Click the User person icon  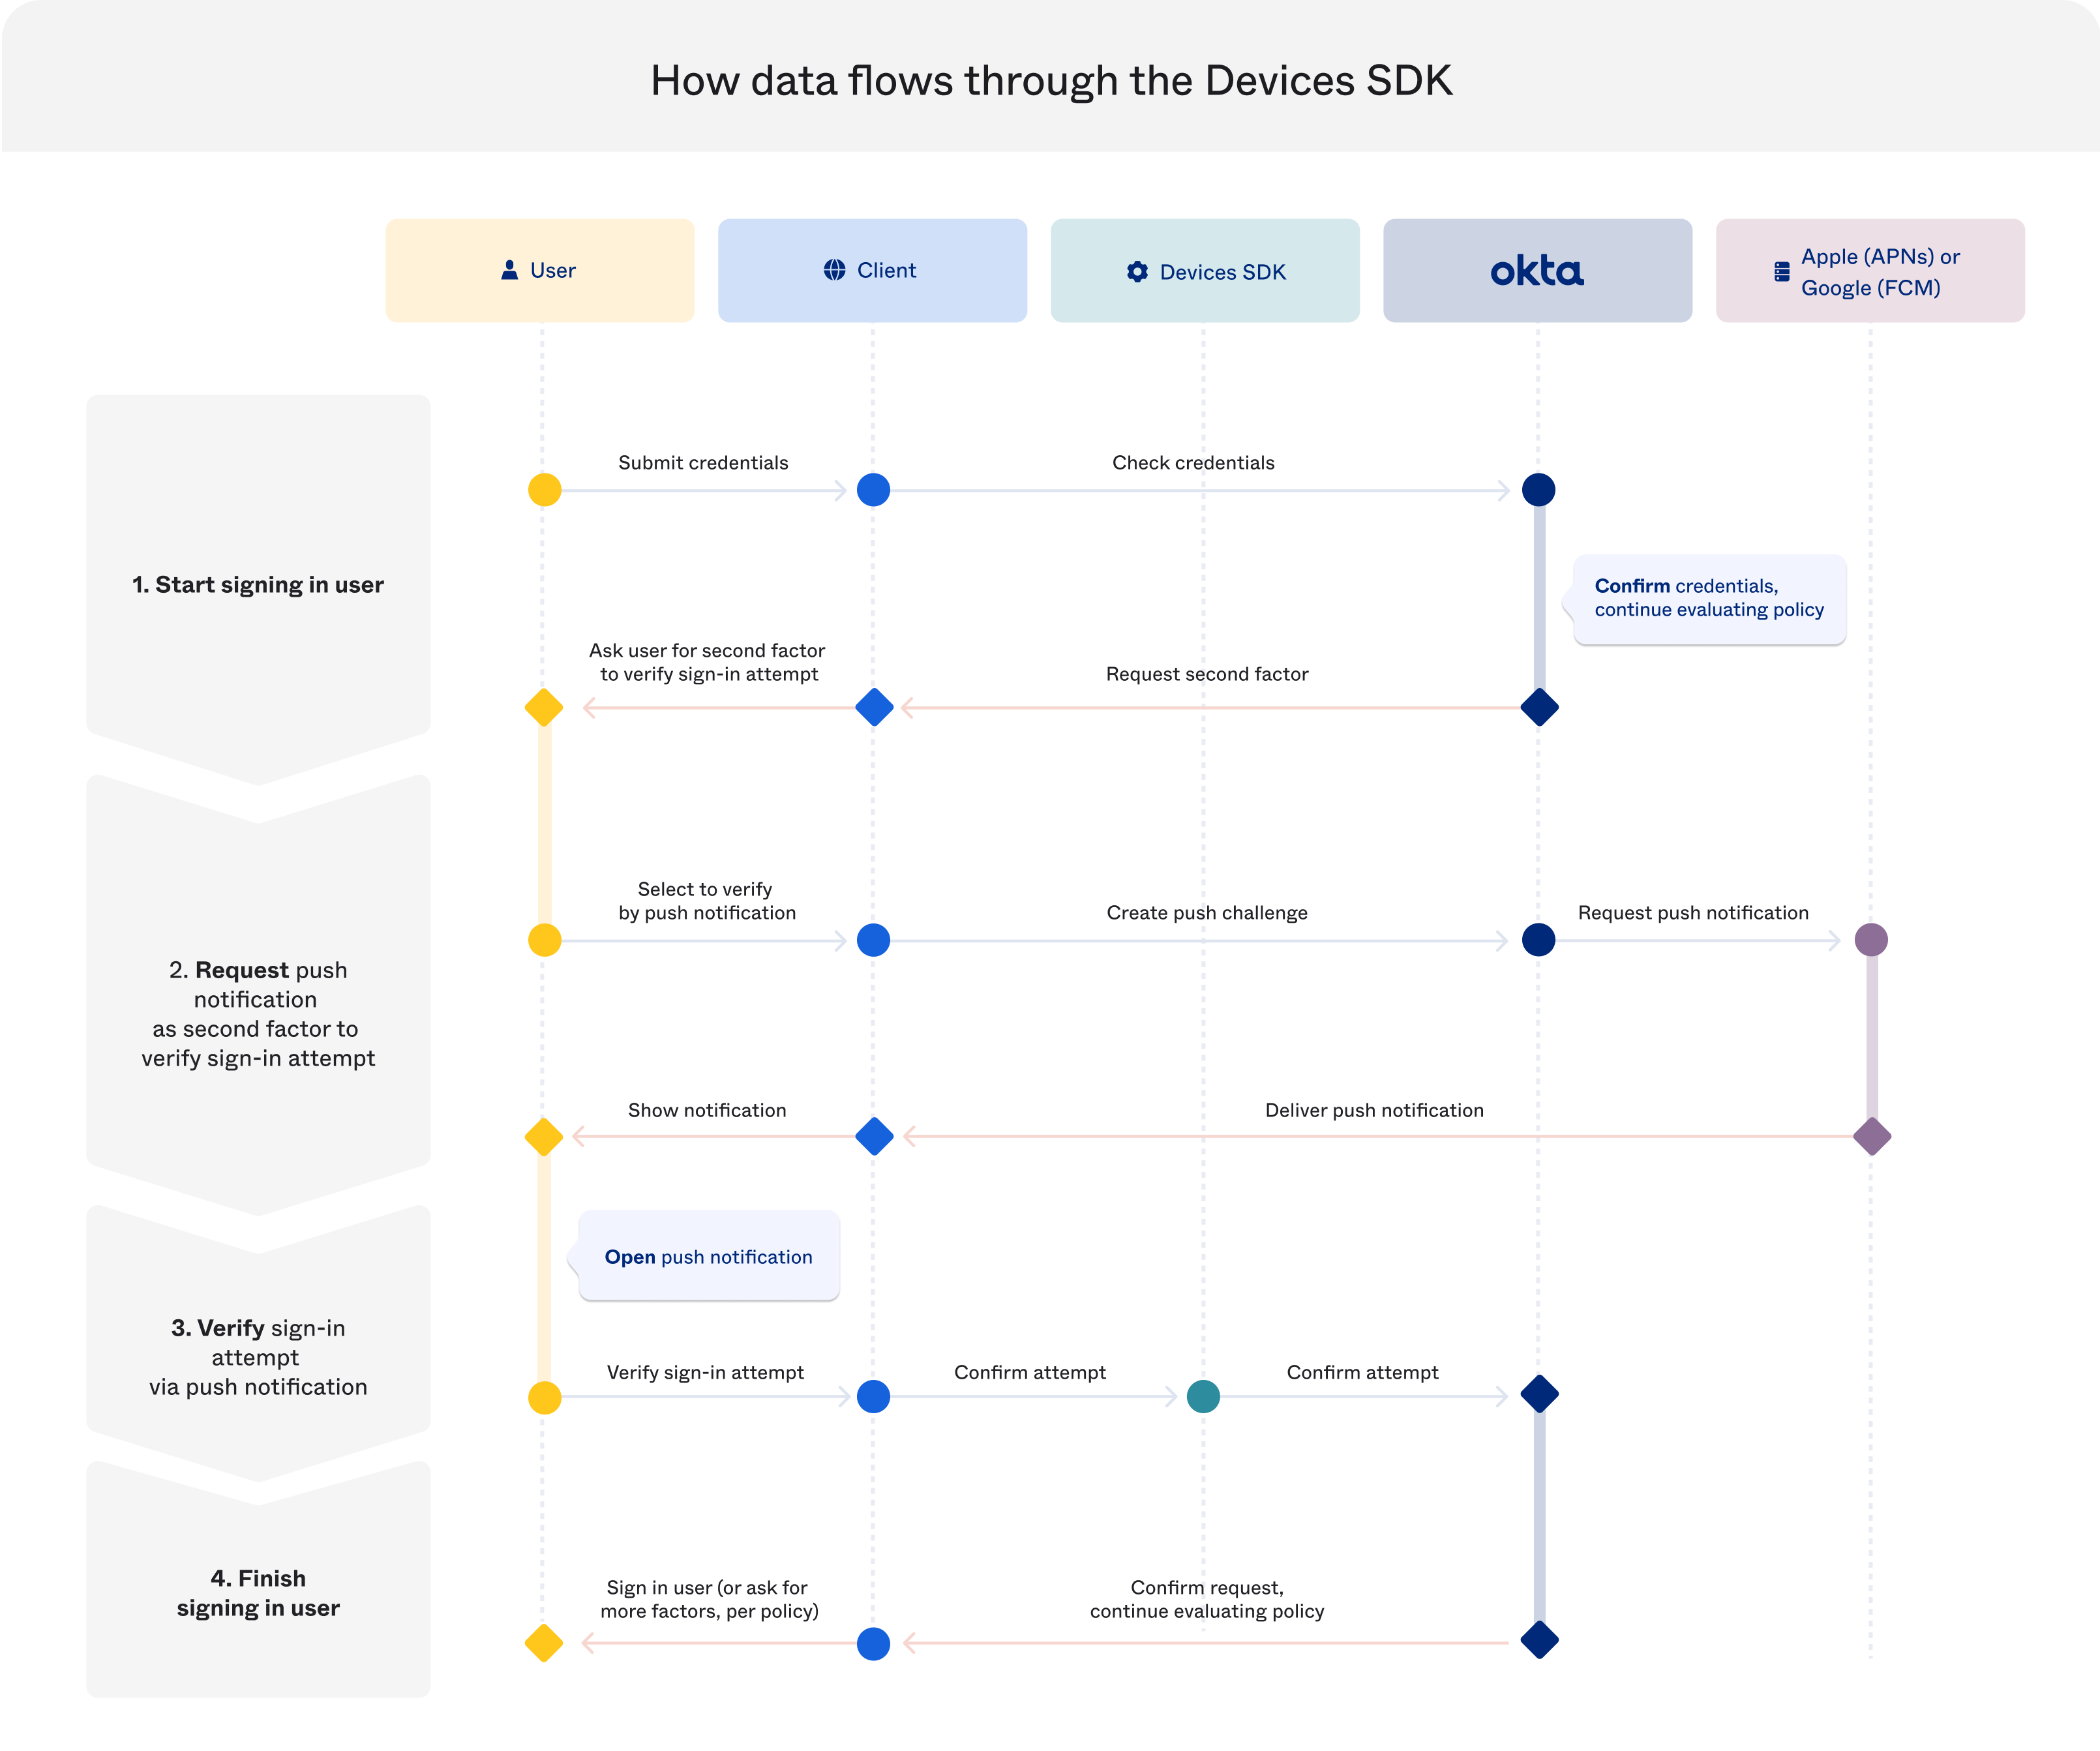509,270
